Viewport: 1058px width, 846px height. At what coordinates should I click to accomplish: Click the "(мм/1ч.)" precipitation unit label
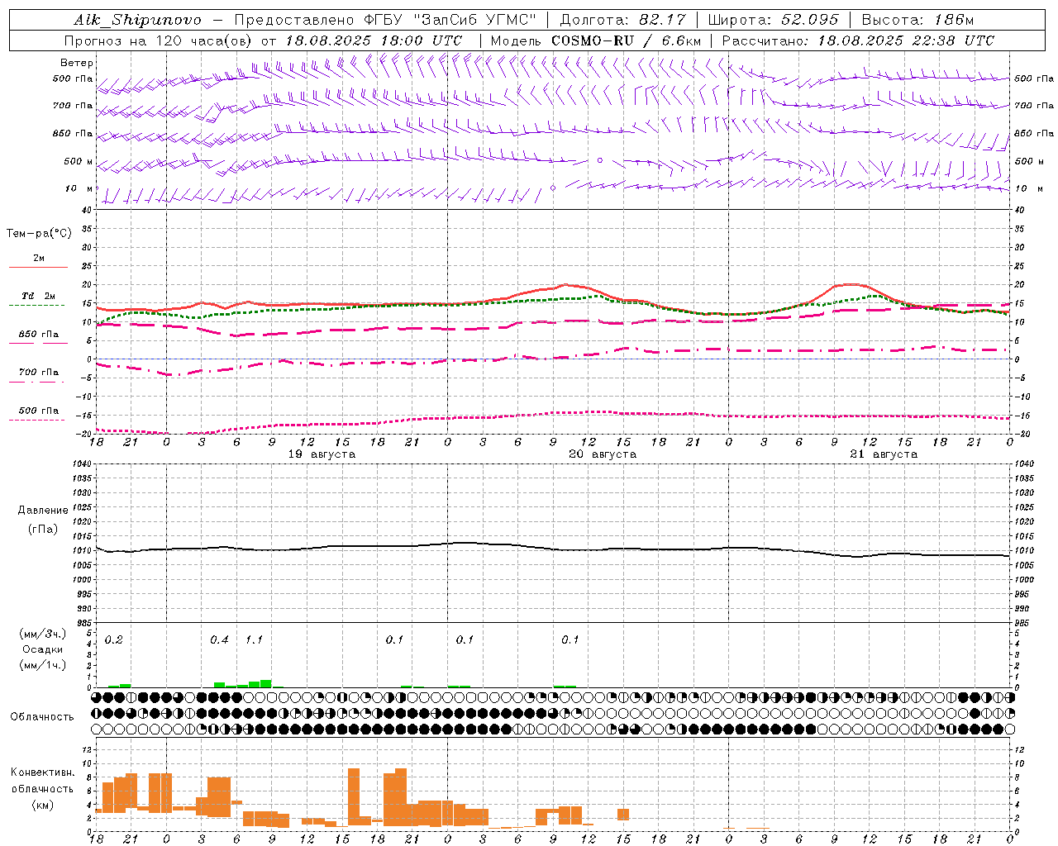tap(43, 665)
